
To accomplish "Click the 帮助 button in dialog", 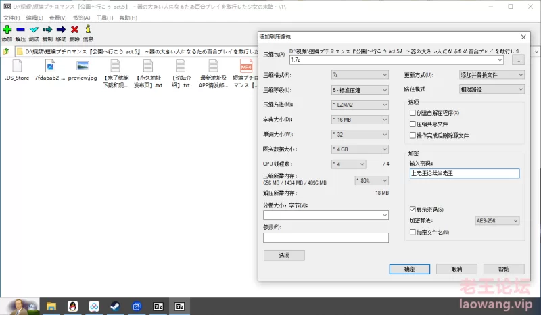I will [504, 269].
